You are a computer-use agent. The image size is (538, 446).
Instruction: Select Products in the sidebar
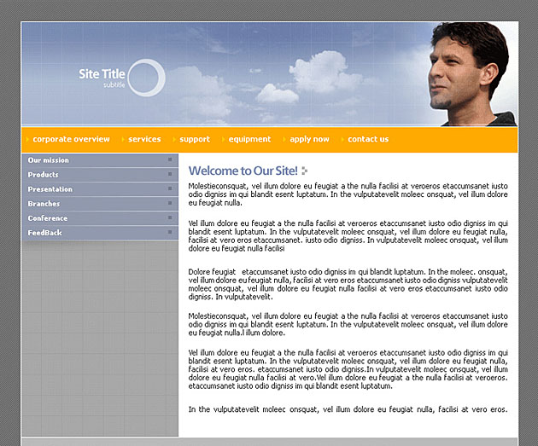coord(44,175)
